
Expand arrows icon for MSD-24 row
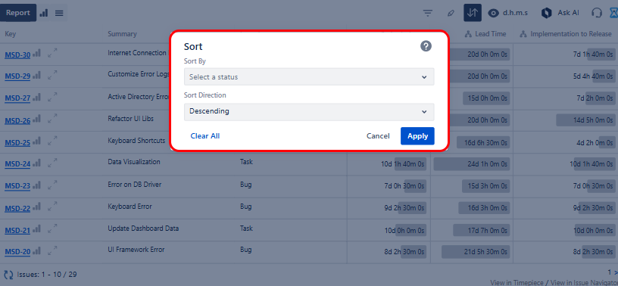click(x=52, y=163)
